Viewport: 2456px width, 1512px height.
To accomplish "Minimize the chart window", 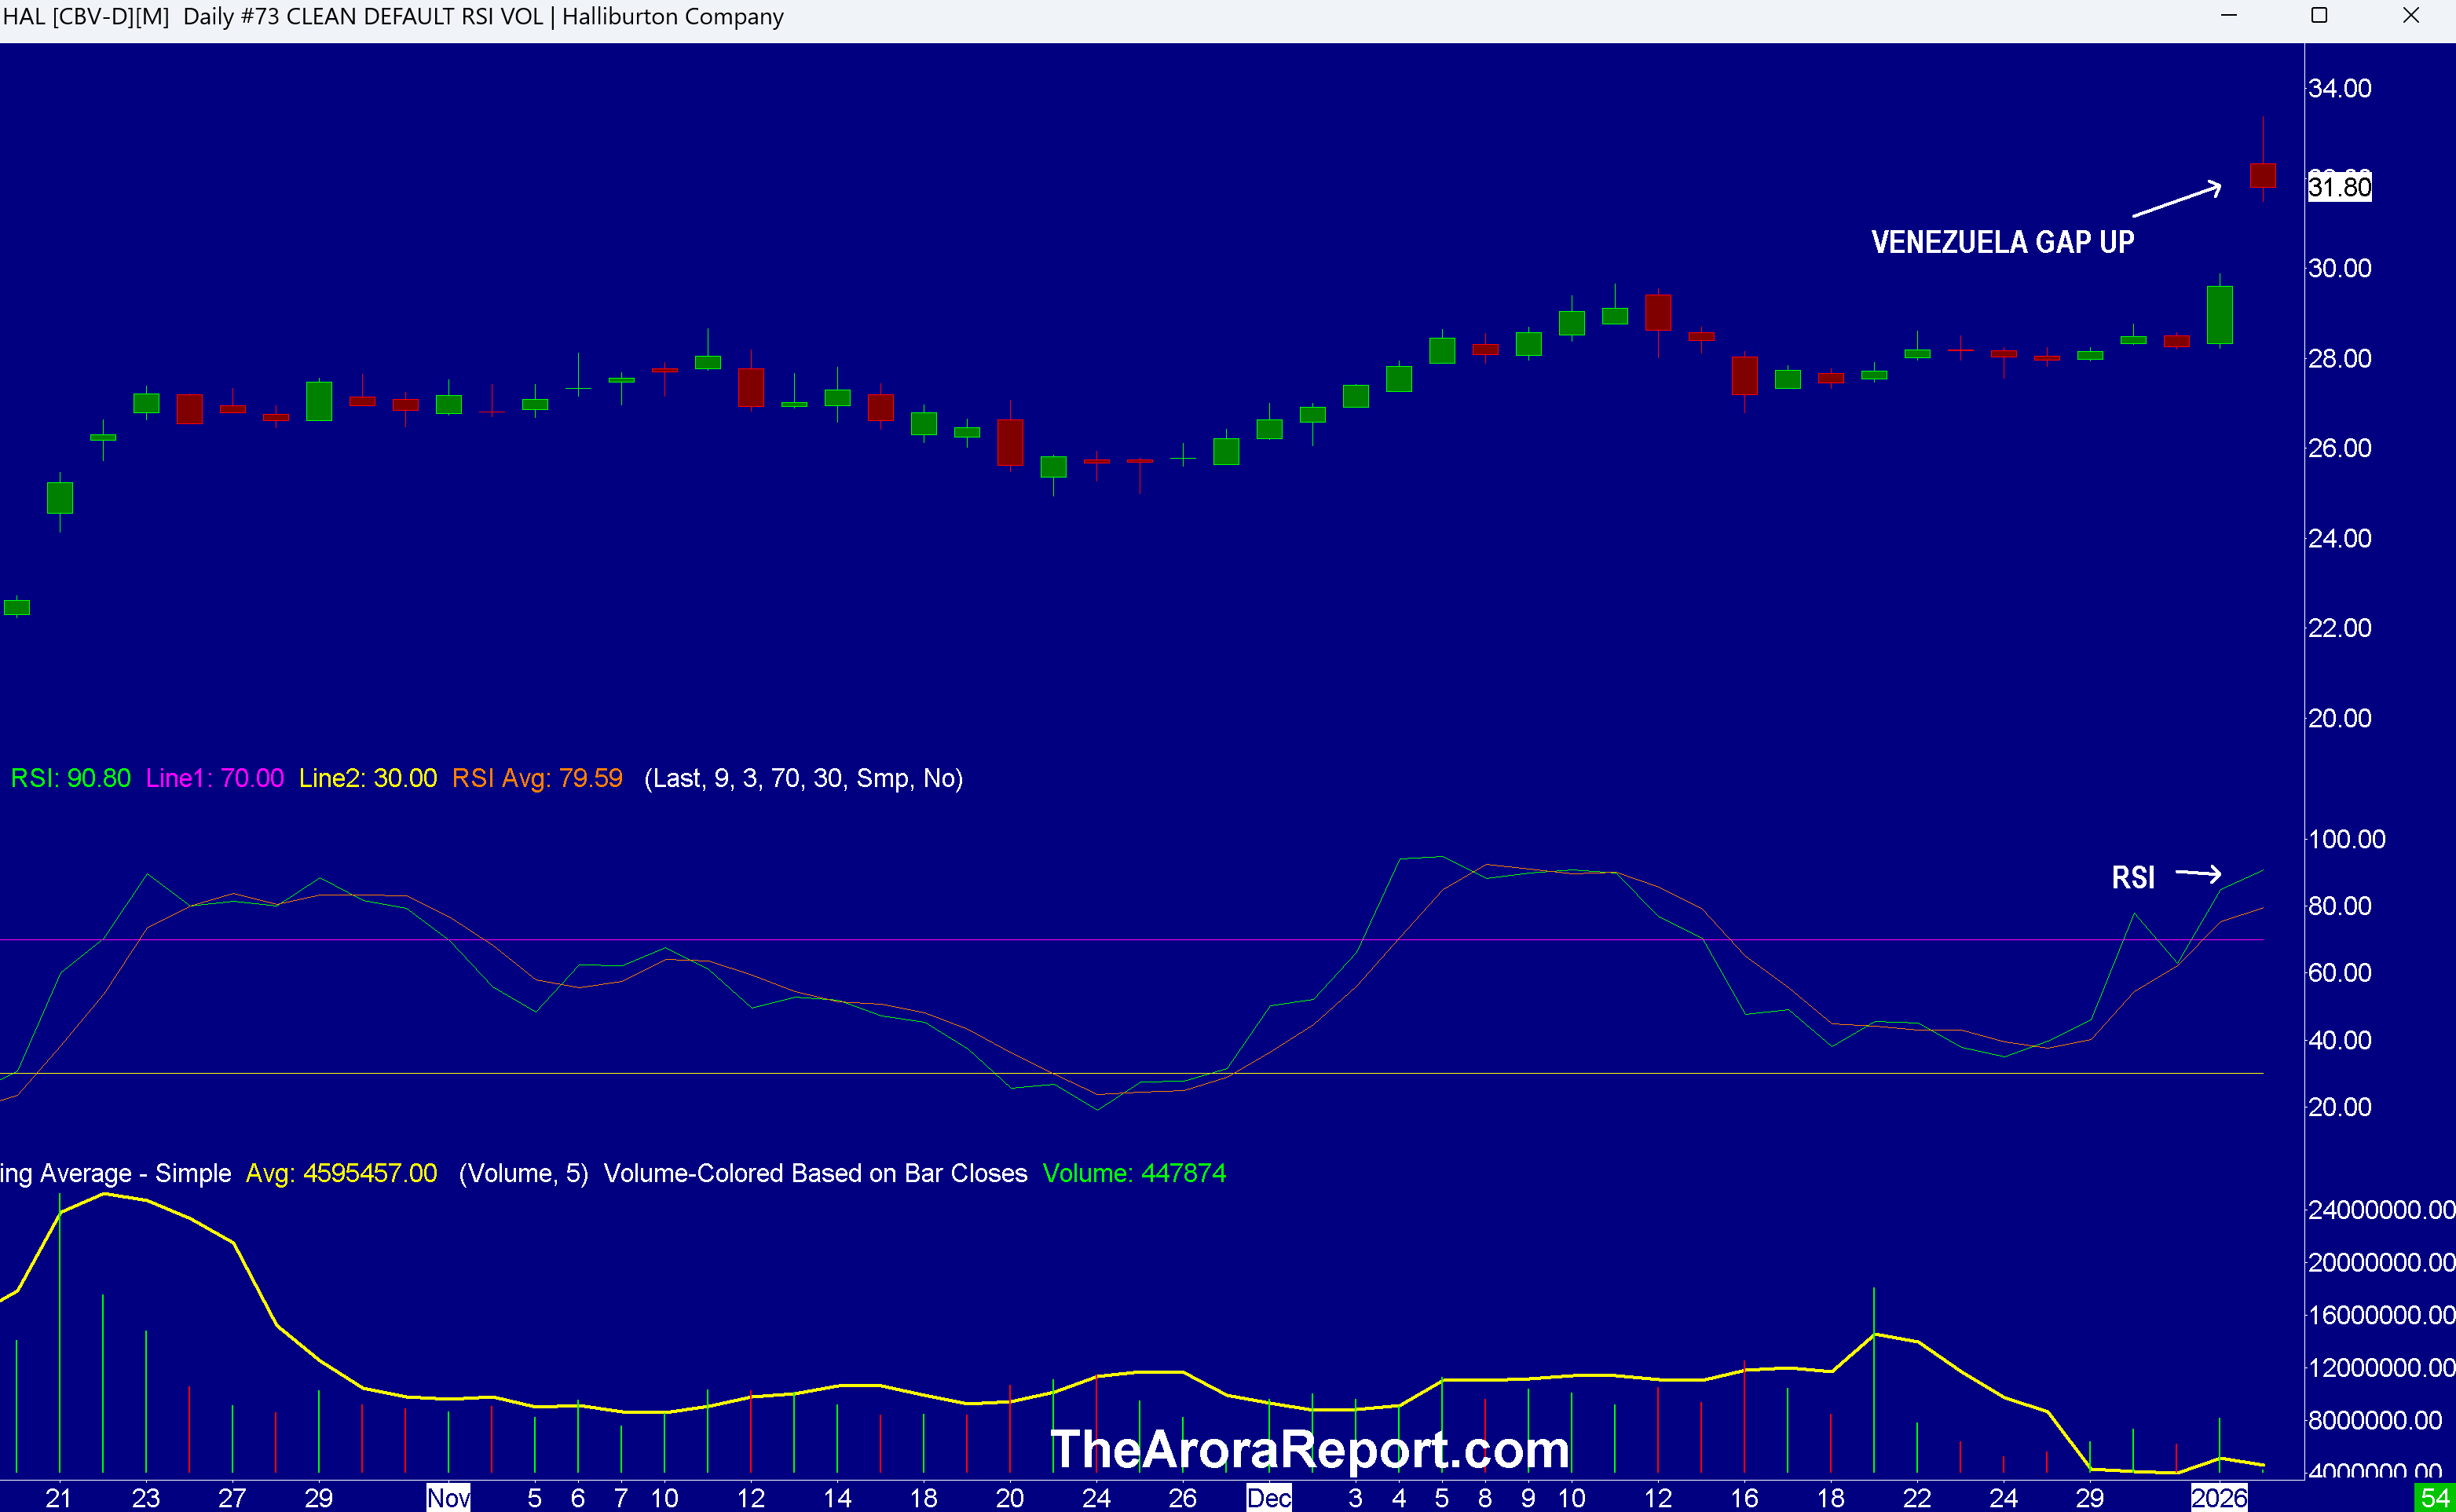I will [x=2228, y=16].
